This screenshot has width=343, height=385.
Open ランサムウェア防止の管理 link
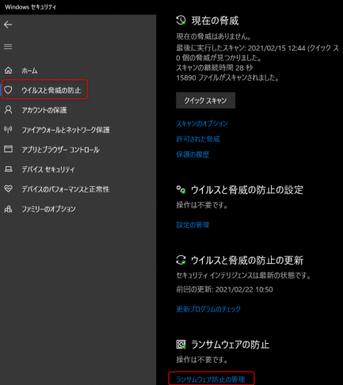tap(211, 379)
